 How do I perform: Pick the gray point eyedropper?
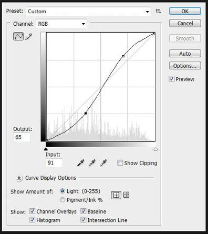(x=92, y=163)
